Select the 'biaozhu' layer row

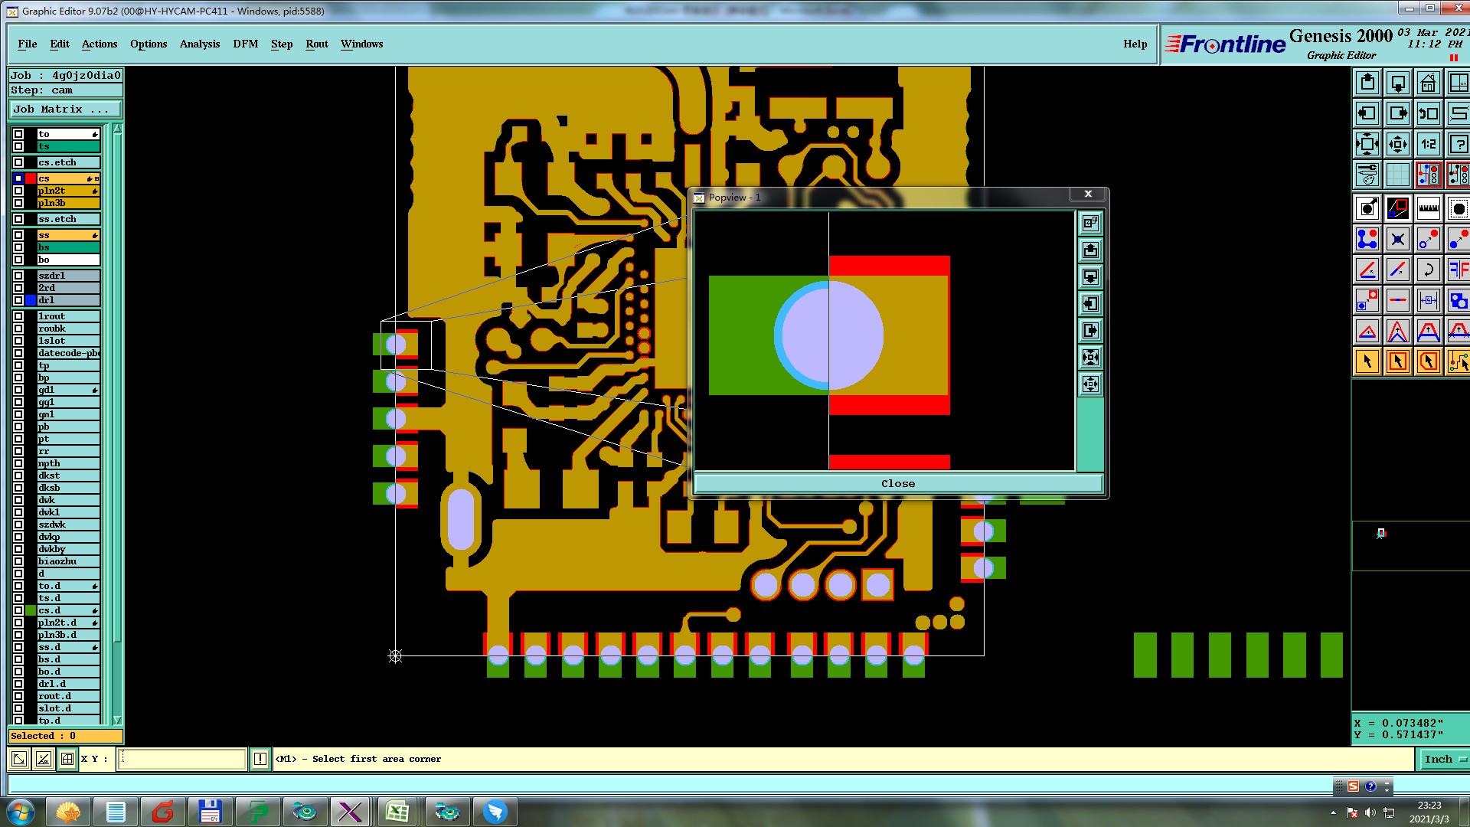(69, 561)
